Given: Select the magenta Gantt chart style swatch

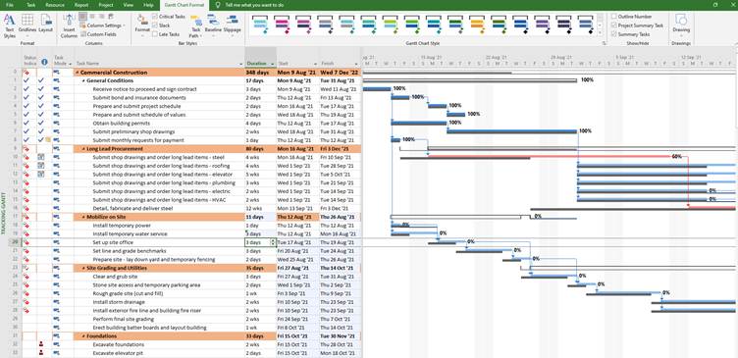Looking at the screenshot, I should click(281, 25).
